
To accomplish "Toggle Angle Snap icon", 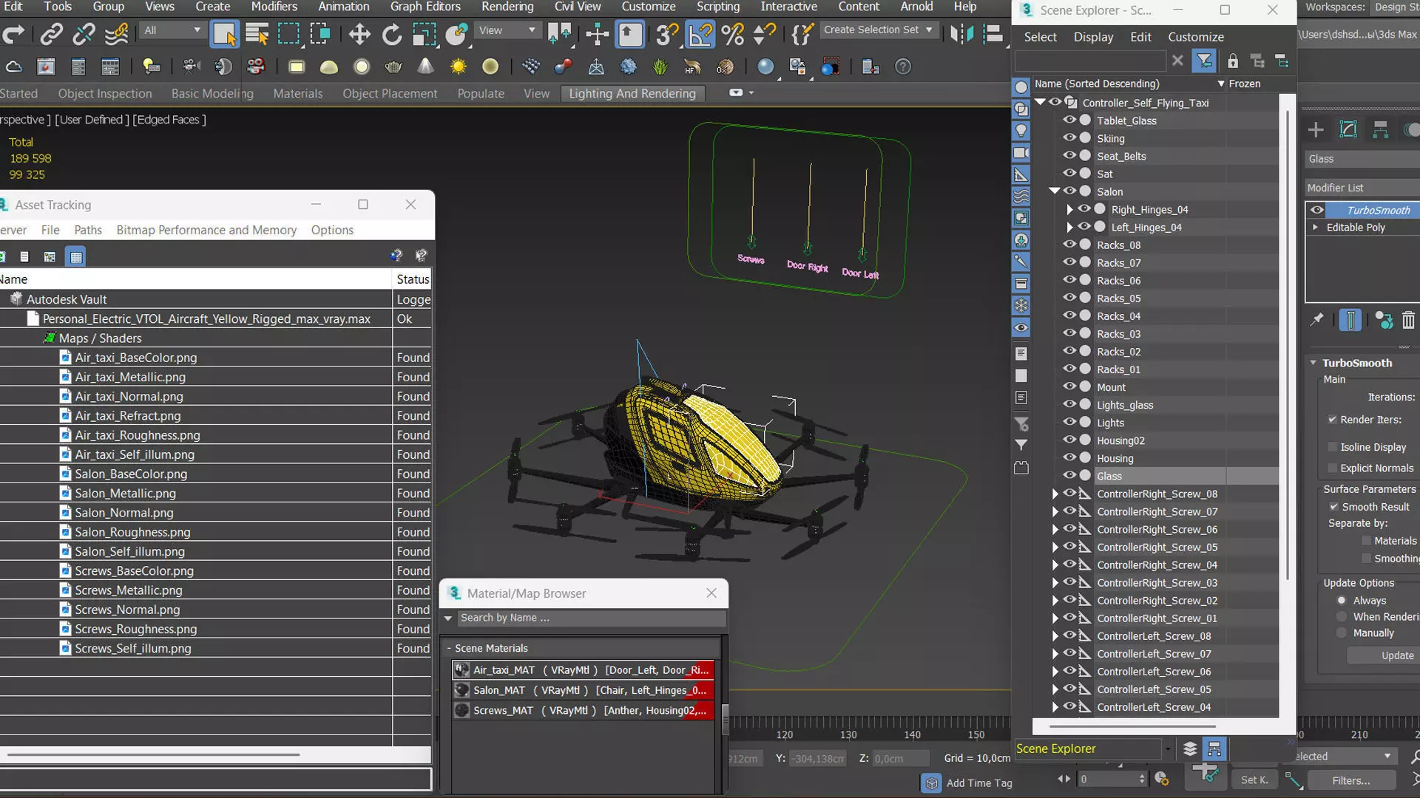I will click(700, 33).
